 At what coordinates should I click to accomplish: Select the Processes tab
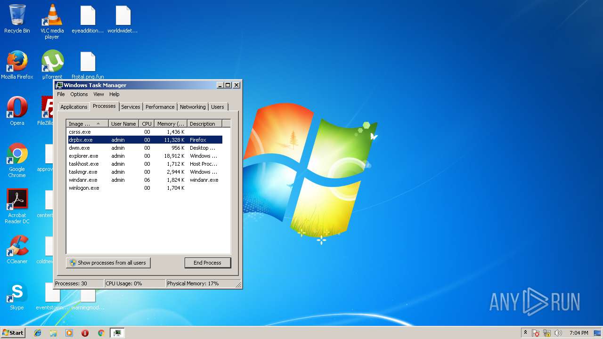point(104,106)
